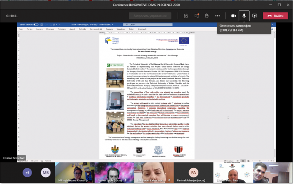Open the participants panel
The width and height of the screenshot is (293, 184).
[x=185, y=15]
